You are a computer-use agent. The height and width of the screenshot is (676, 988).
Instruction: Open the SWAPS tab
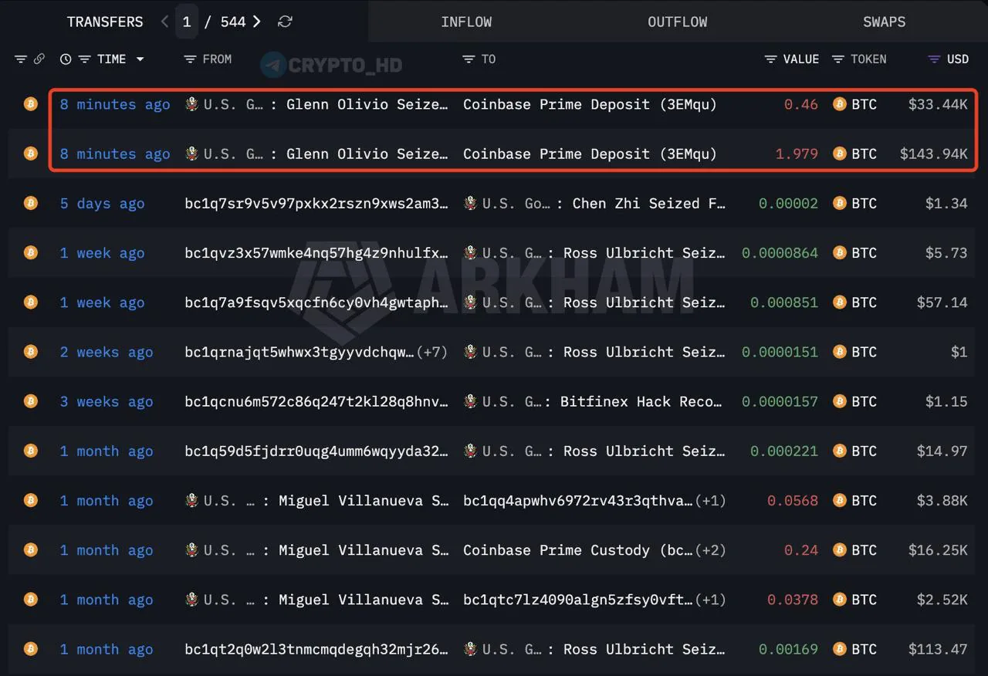(x=884, y=22)
